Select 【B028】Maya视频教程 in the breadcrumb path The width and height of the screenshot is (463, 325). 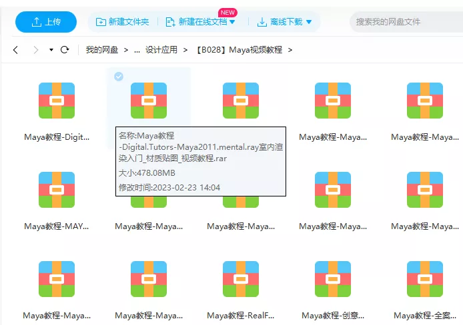point(239,50)
